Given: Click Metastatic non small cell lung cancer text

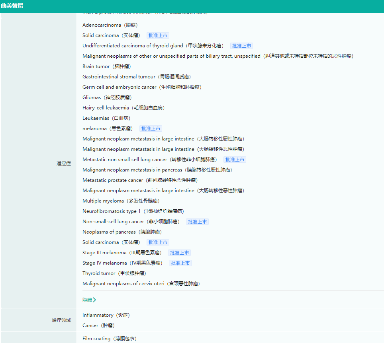Looking at the screenshot, I should point(150,160).
